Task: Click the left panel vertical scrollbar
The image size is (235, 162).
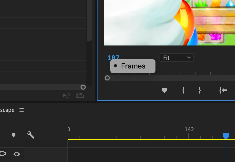Action: pos(89,21)
